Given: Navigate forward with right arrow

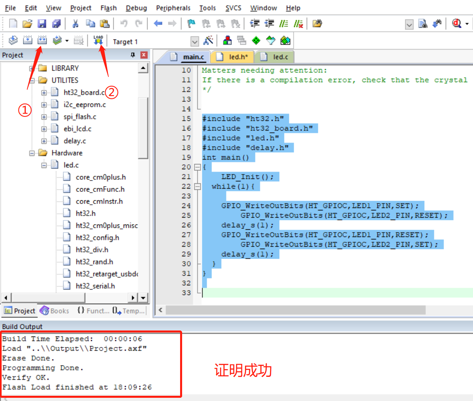Looking at the screenshot, I should coord(172,23).
